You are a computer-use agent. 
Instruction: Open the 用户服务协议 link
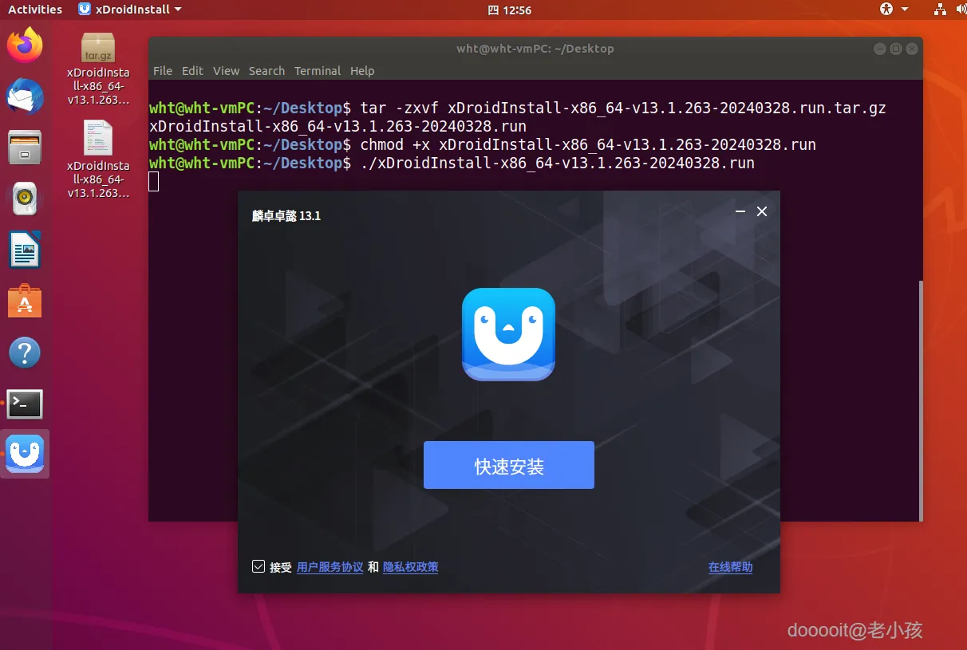click(330, 567)
